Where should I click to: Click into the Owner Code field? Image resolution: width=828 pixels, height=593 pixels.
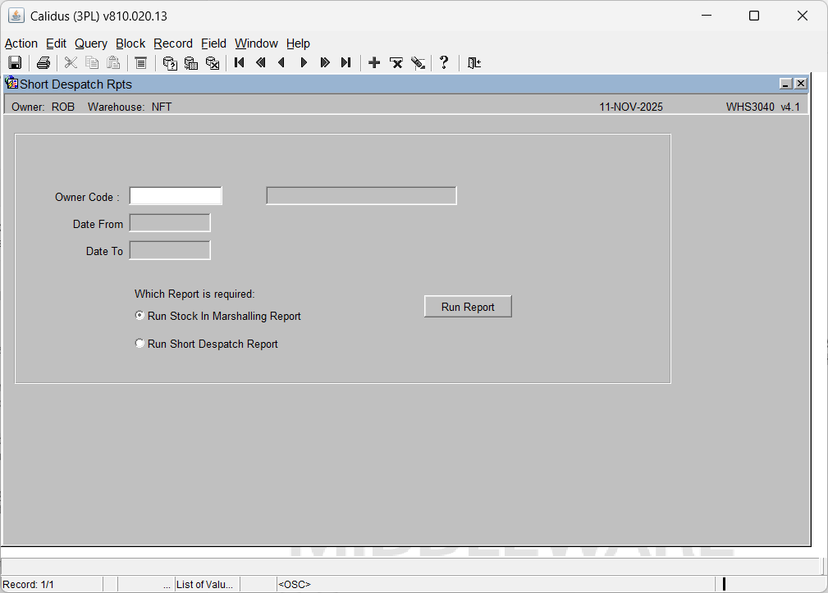tap(176, 196)
